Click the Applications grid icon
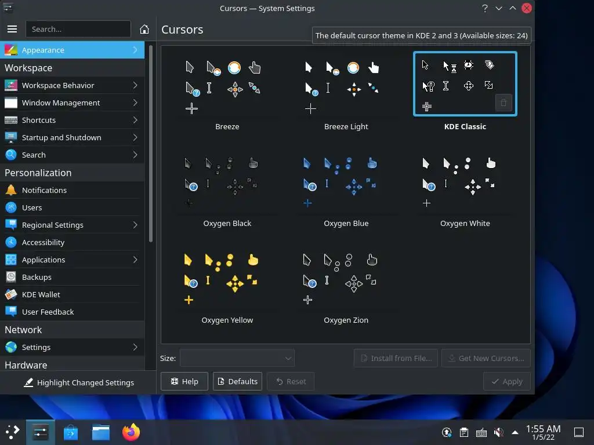This screenshot has width=594, height=445. pos(11,260)
